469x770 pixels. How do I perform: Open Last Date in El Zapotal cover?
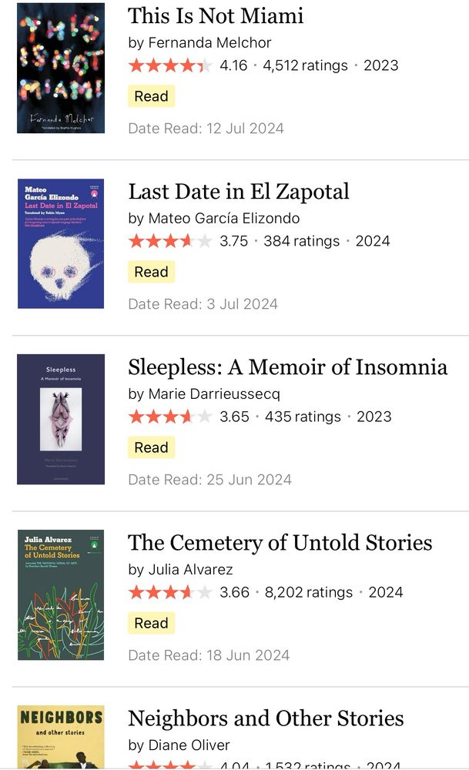(61, 243)
